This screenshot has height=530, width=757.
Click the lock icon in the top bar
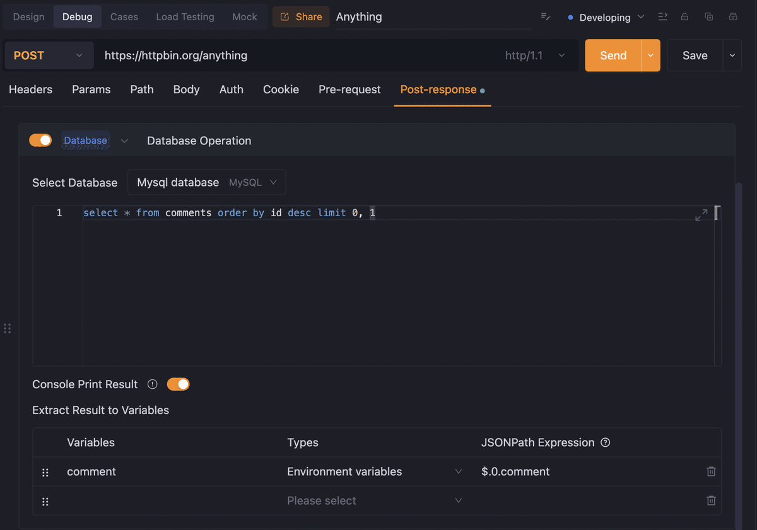(684, 17)
